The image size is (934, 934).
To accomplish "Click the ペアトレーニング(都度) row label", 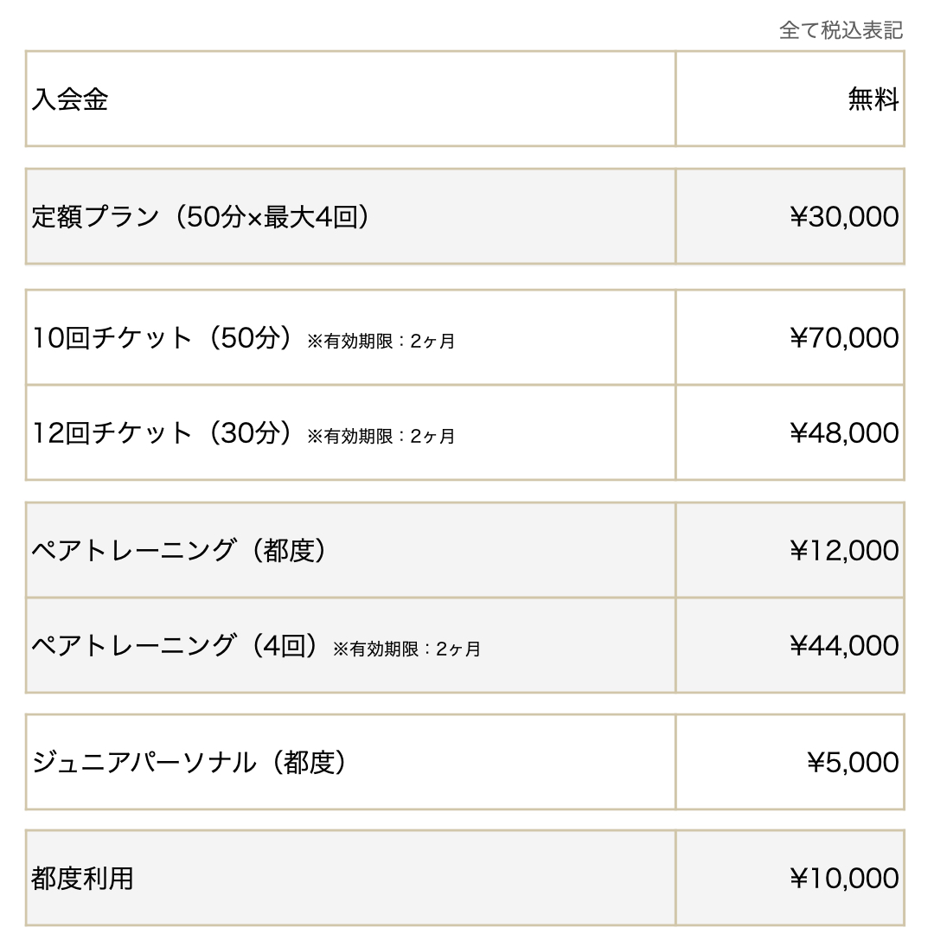I will point(179,550).
